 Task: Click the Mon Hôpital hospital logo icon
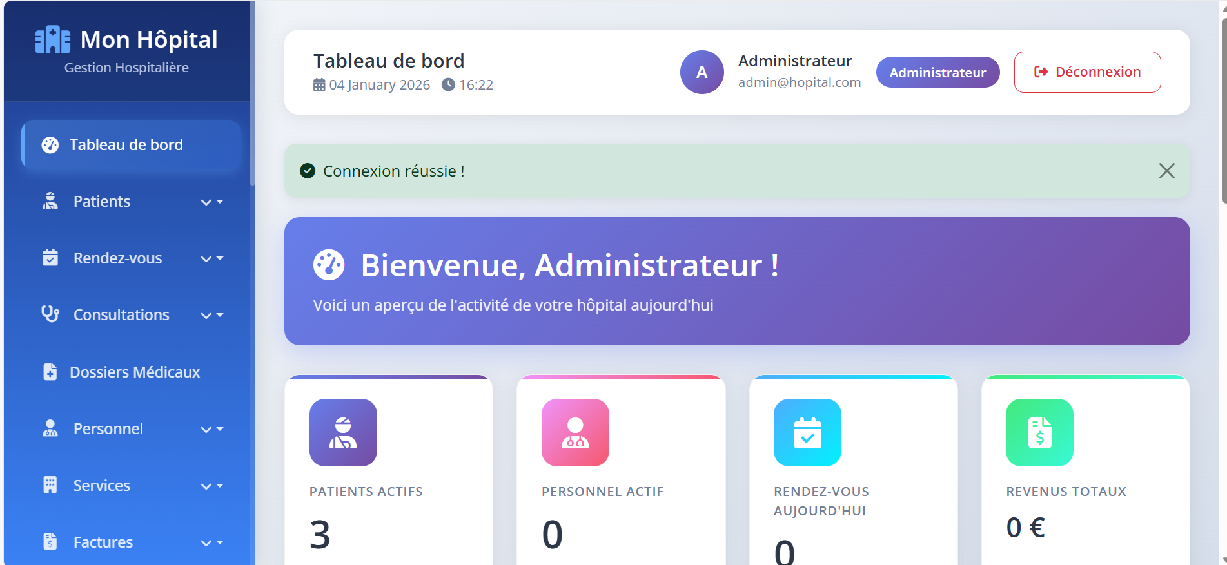pyautogui.click(x=52, y=40)
